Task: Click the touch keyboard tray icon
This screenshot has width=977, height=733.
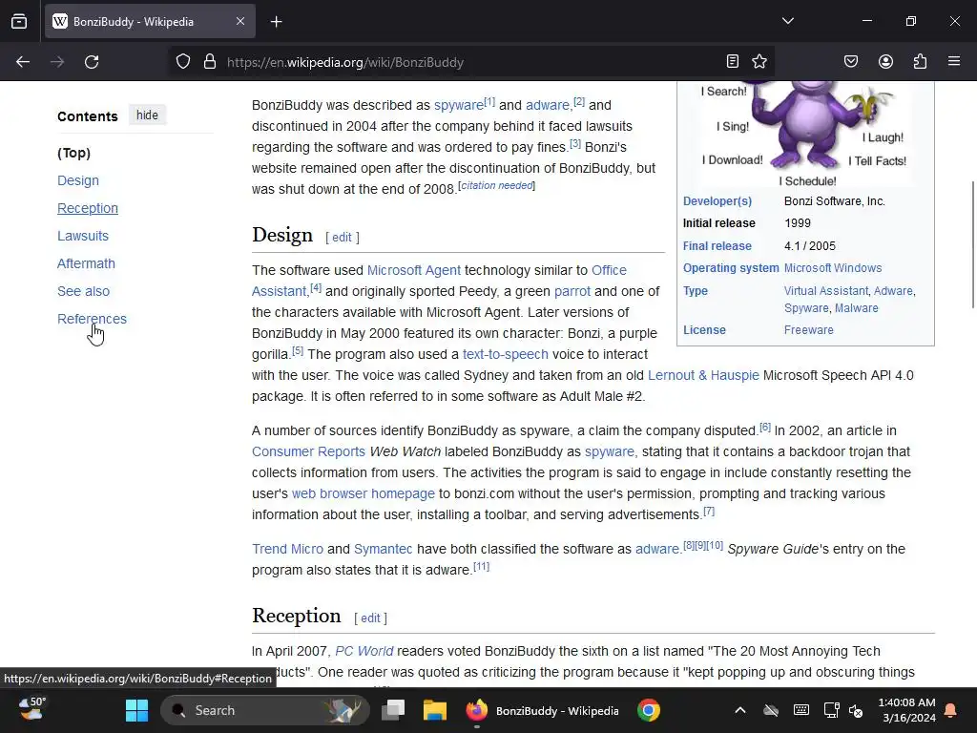Action: (801, 710)
